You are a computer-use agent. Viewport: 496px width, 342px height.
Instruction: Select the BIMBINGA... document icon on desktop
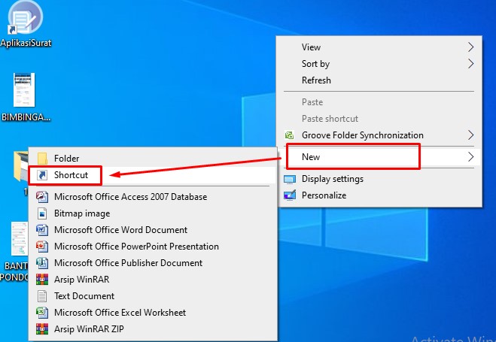24,90
